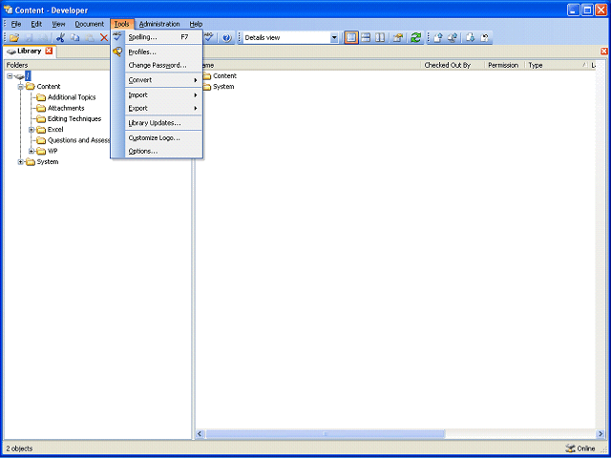Click the Attachments folder icon in tree
This screenshot has width=611, height=458.
pos(41,108)
